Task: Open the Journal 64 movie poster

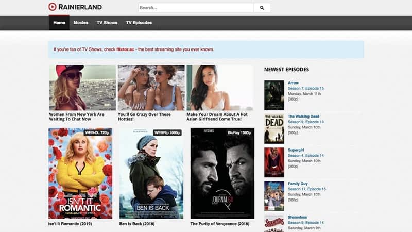Action: 222,173
